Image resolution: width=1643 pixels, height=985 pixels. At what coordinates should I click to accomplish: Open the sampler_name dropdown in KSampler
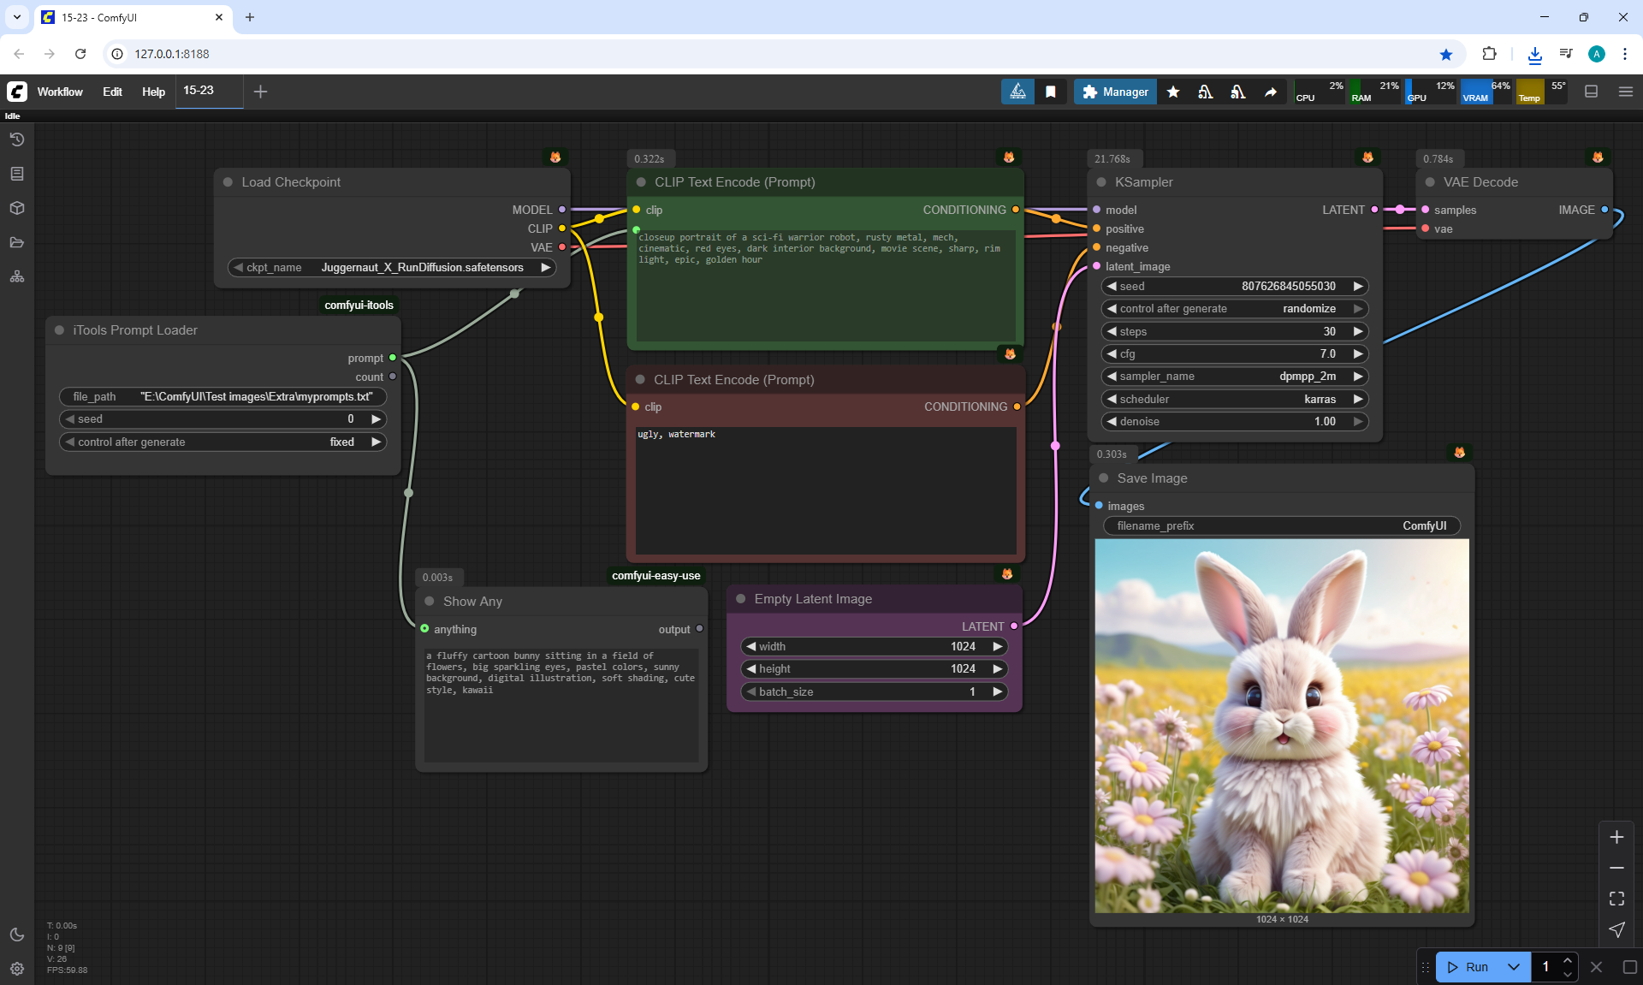[1234, 377]
